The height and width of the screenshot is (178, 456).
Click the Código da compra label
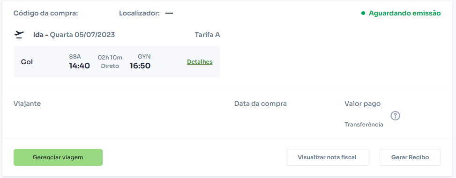(x=45, y=14)
